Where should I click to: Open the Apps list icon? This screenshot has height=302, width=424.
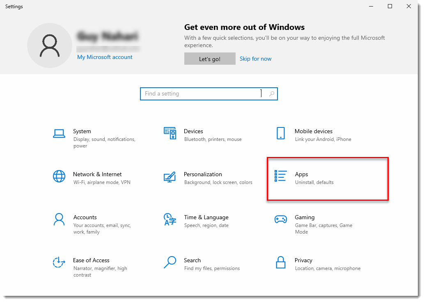click(280, 176)
